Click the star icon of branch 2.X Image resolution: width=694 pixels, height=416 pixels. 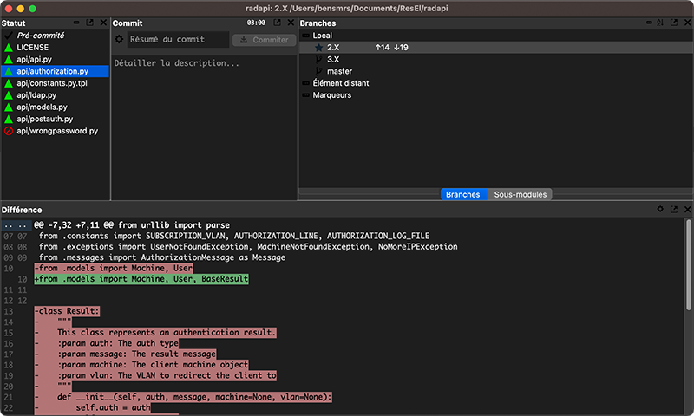coord(318,48)
